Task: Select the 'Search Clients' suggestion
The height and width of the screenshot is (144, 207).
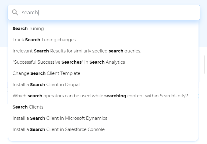Action: (28, 107)
